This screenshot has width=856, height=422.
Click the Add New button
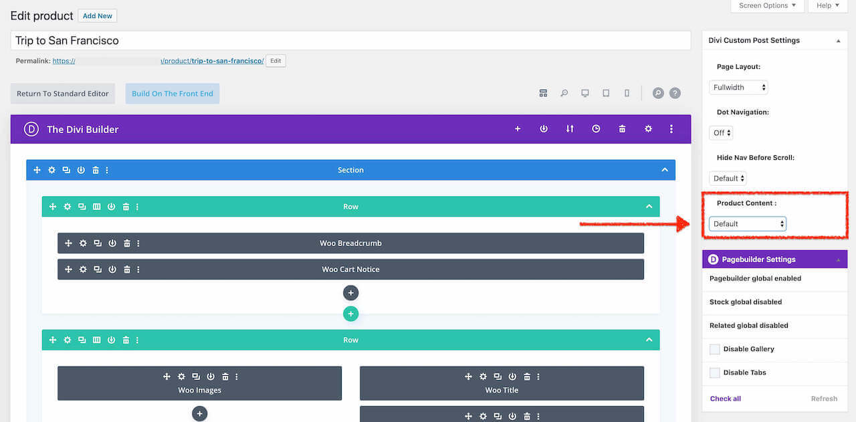point(98,15)
